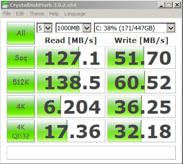This screenshot has width=183, height=164.
Task: Start the 512K benchmark test
Action: [x=21, y=82]
